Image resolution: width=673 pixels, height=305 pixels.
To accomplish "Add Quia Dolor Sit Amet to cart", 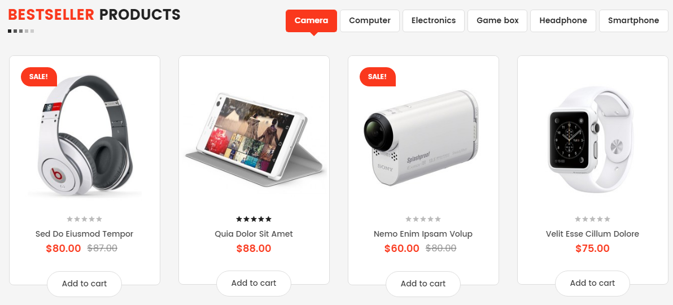I will click(x=254, y=283).
